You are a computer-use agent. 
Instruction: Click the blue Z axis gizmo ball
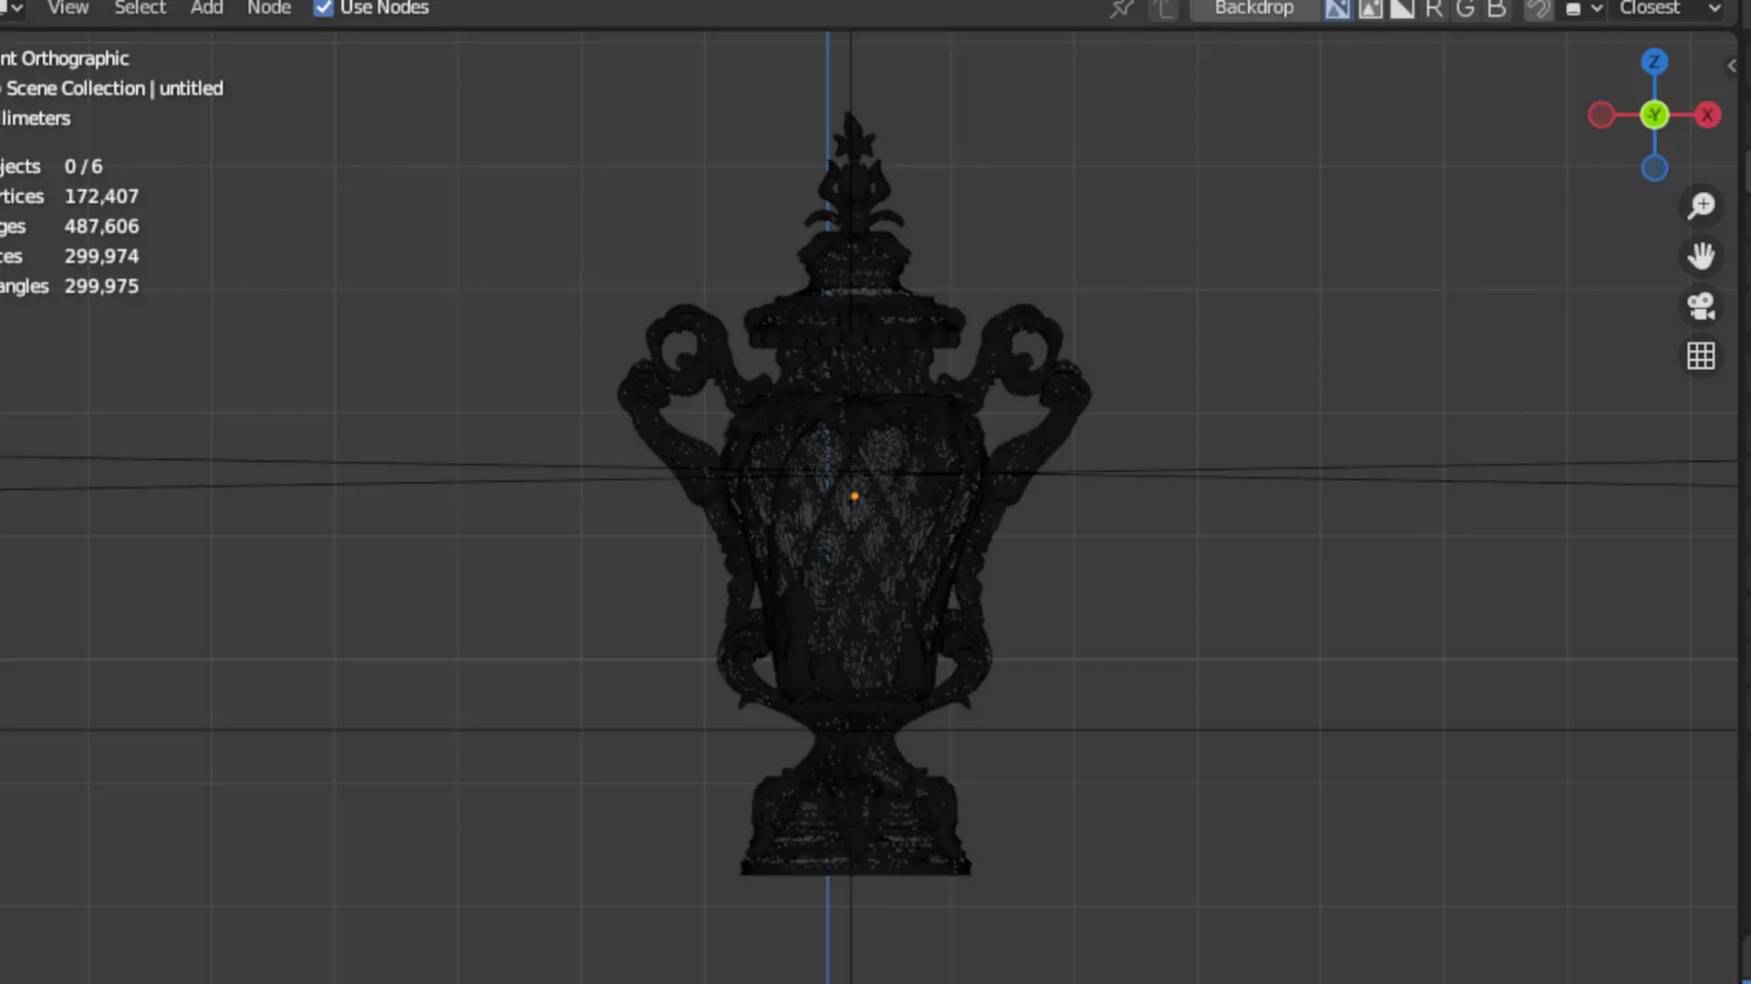pyautogui.click(x=1654, y=62)
